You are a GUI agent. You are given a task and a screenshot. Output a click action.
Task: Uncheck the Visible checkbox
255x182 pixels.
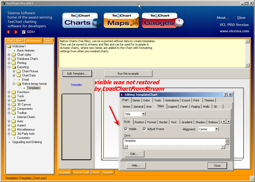click(x=126, y=129)
